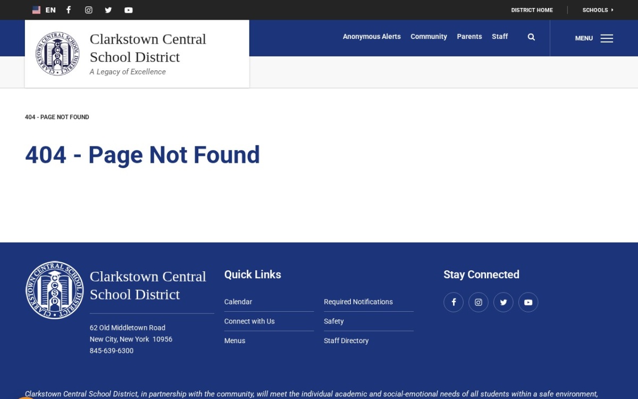
Task: Open Anonymous Alerts menu item
Action: 372,37
